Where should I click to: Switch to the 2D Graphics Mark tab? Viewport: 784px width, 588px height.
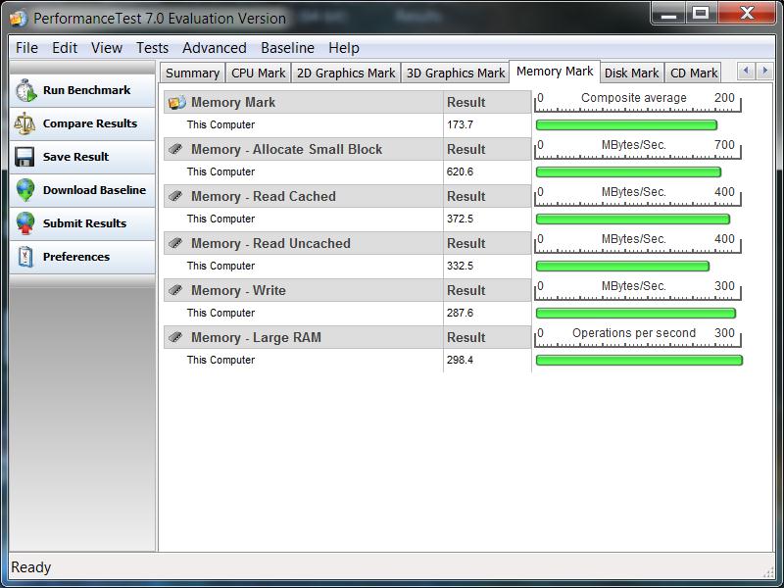[x=346, y=73]
